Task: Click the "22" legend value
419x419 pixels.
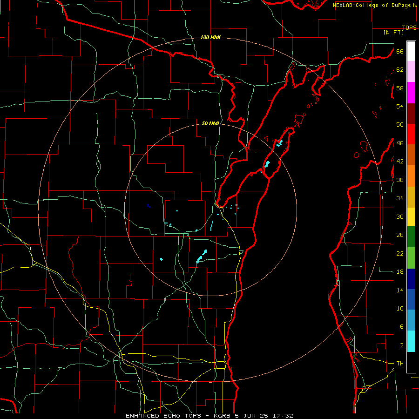Action: (400, 253)
